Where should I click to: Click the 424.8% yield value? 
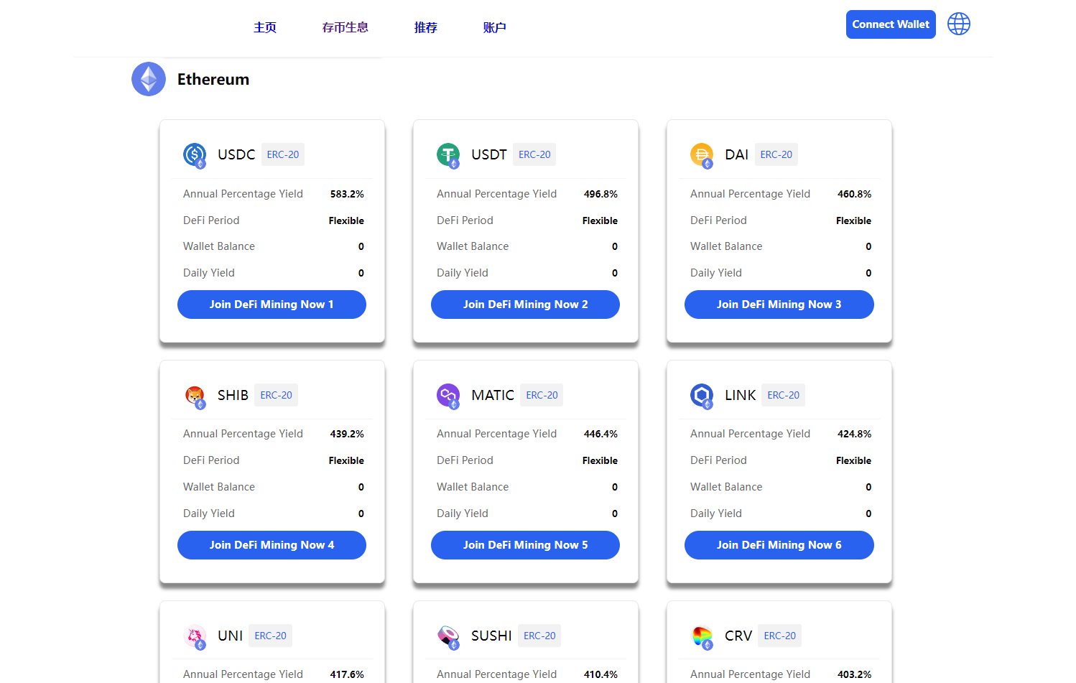pyautogui.click(x=854, y=434)
